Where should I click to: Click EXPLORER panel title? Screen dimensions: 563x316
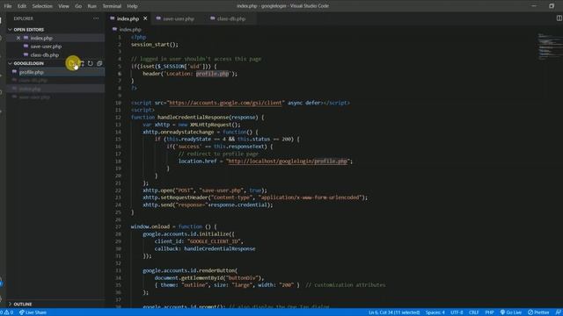click(24, 18)
